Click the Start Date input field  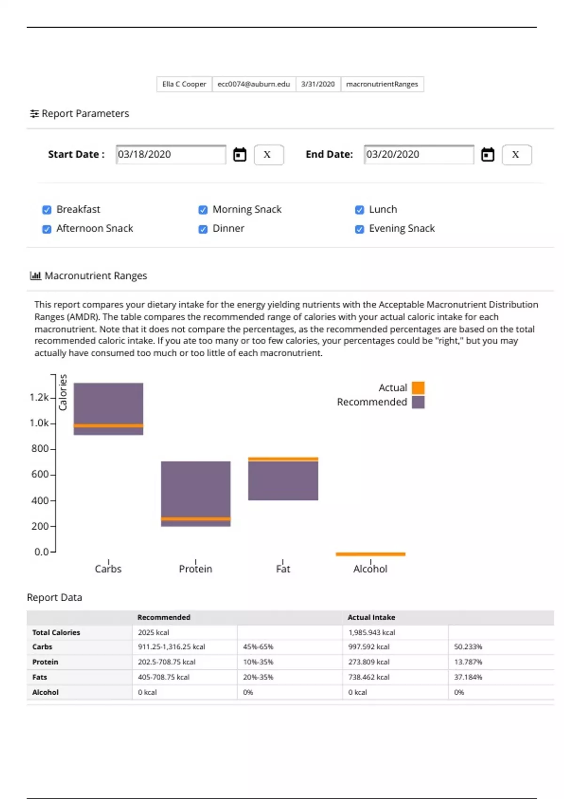click(171, 155)
